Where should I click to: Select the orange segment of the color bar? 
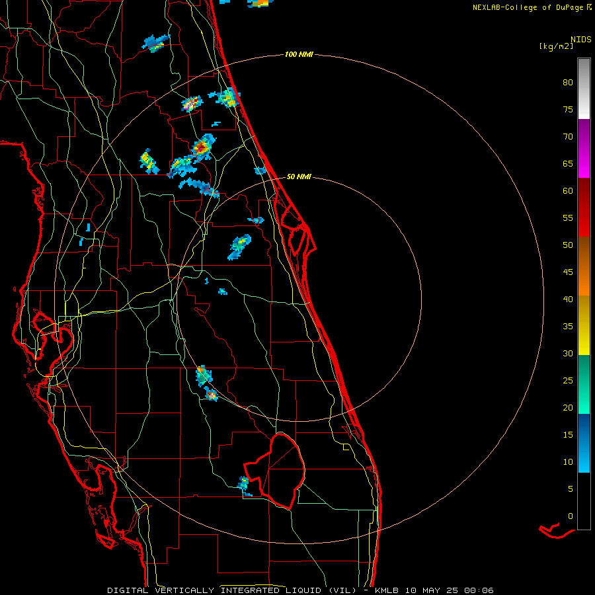point(584,281)
